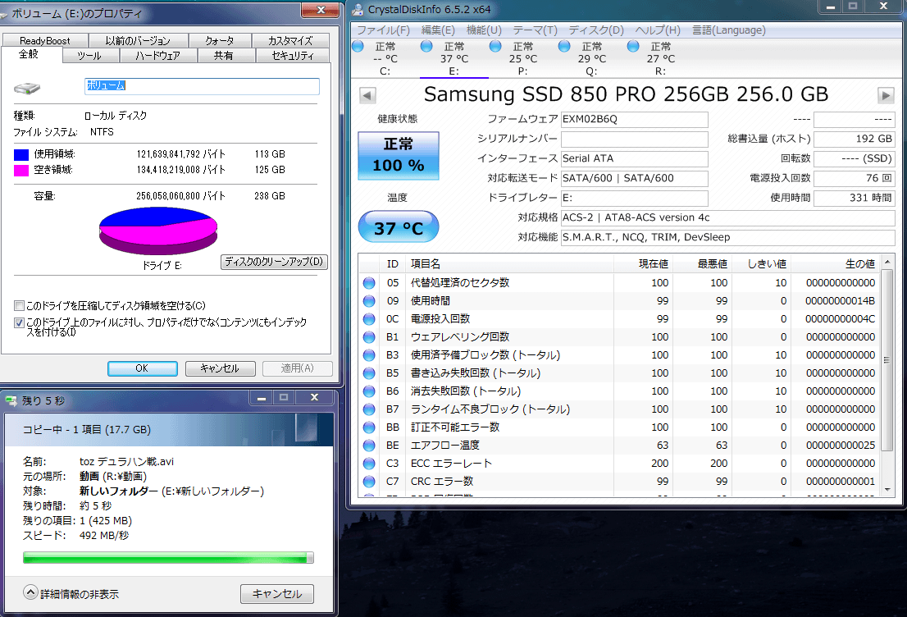This screenshot has height=617, width=907.
Task: Click the copy dialog title bar icon
Action: click(11, 400)
